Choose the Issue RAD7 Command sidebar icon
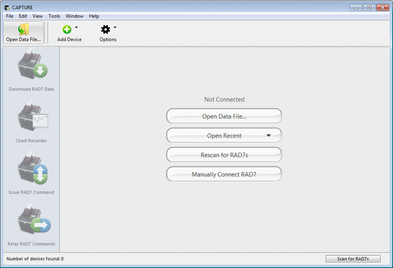 pyautogui.click(x=32, y=168)
